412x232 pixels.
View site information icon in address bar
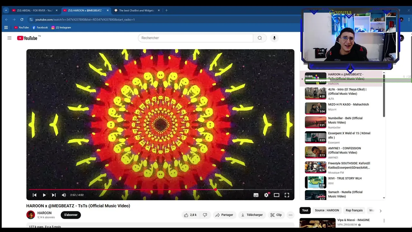coord(31,19)
